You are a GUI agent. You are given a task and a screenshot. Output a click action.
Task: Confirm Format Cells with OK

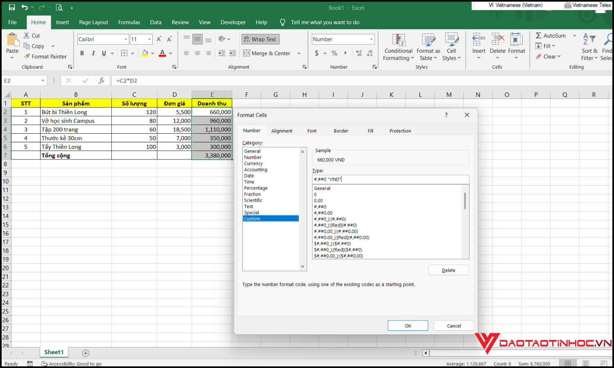(x=408, y=325)
